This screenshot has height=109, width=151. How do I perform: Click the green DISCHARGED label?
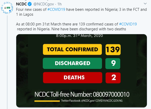[72, 63]
